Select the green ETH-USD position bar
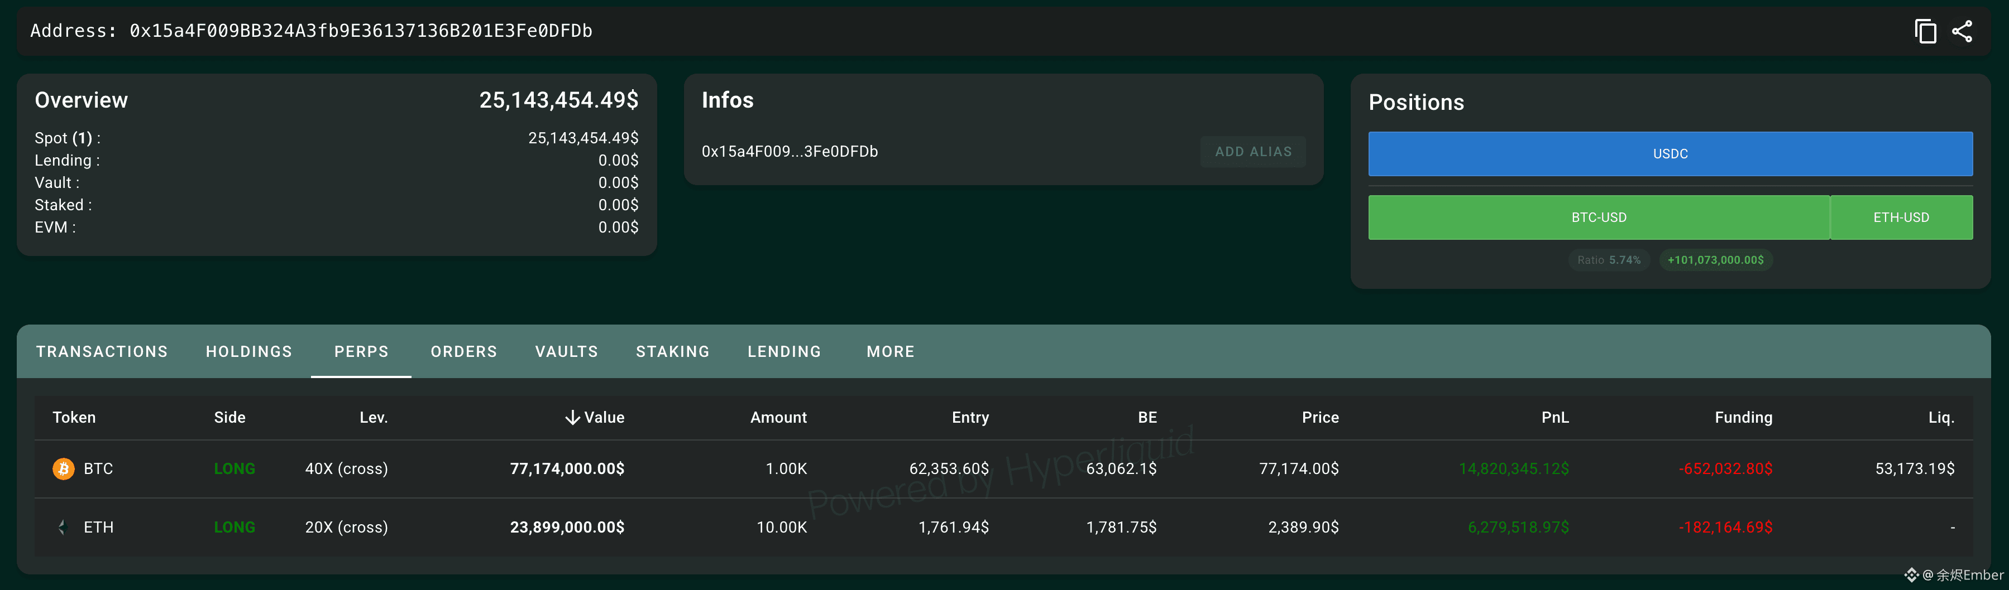The image size is (2009, 590). (x=1901, y=217)
